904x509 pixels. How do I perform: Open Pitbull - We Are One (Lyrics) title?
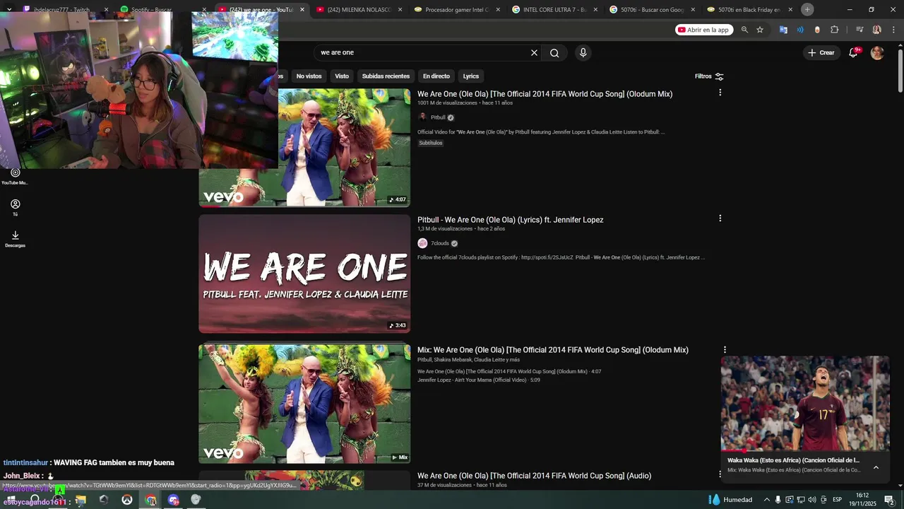(510, 220)
